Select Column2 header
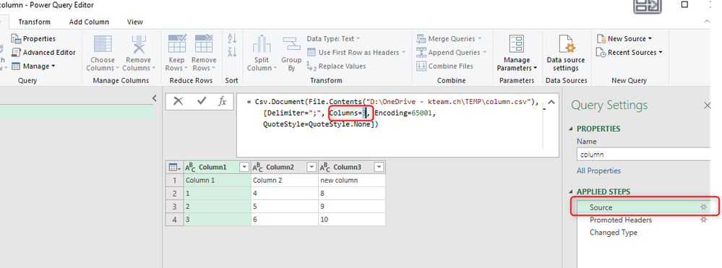The width and height of the screenshot is (722, 268). [284, 167]
